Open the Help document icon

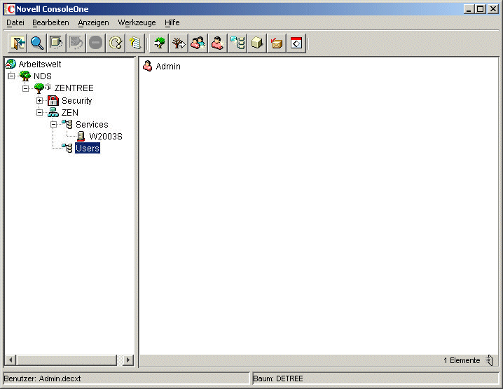click(135, 43)
